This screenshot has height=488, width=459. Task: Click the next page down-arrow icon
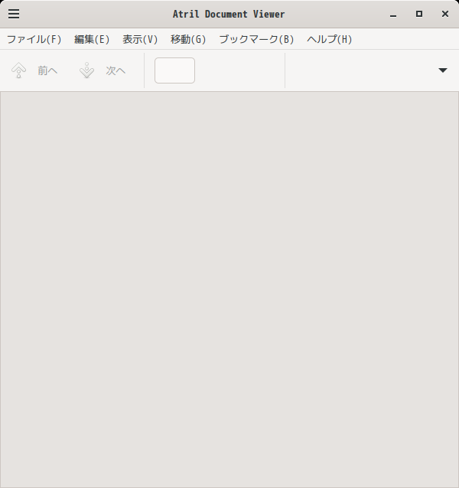coord(86,70)
